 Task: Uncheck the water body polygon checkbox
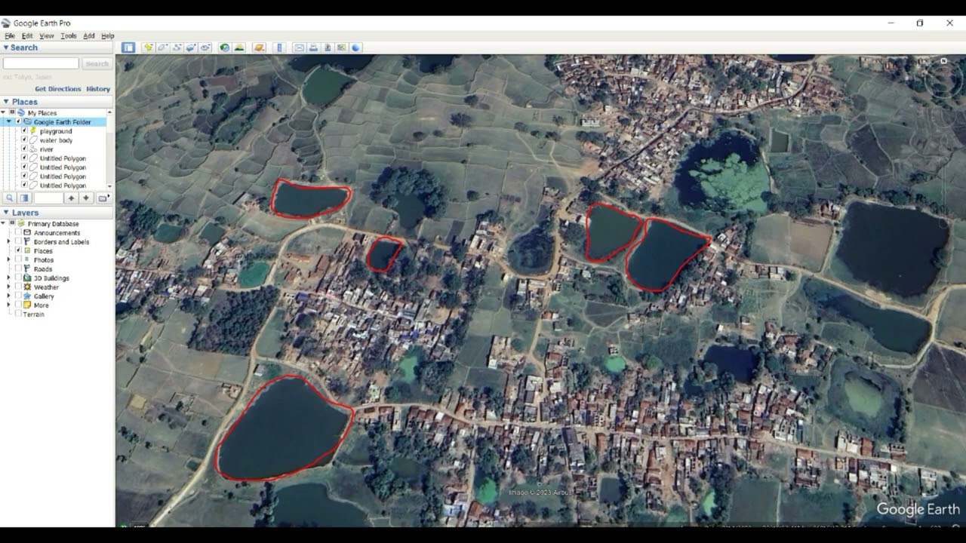coord(24,140)
